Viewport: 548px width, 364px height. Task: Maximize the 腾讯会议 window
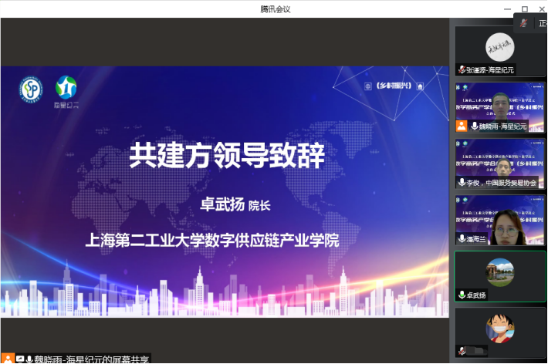[x=525, y=8]
